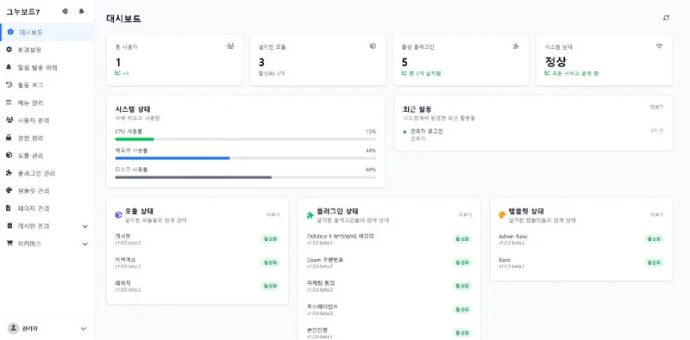
Task: Open 환경설정 in the sidebar menu
Action: (47, 50)
